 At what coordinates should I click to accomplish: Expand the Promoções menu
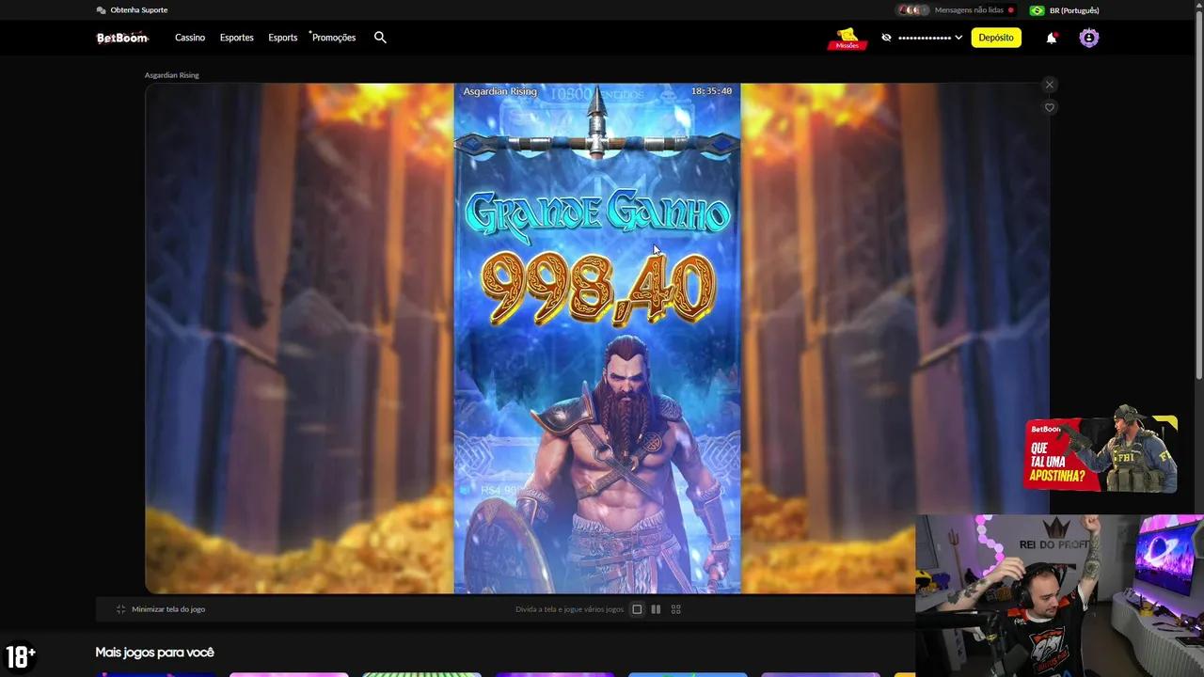pyautogui.click(x=333, y=38)
